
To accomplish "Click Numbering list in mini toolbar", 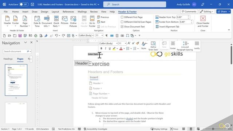I will [135, 48].
